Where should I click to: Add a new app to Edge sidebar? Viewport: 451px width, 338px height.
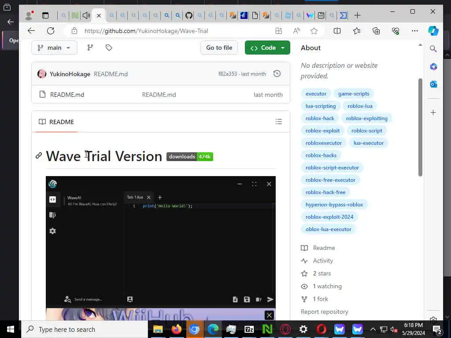tap(433, 112)
